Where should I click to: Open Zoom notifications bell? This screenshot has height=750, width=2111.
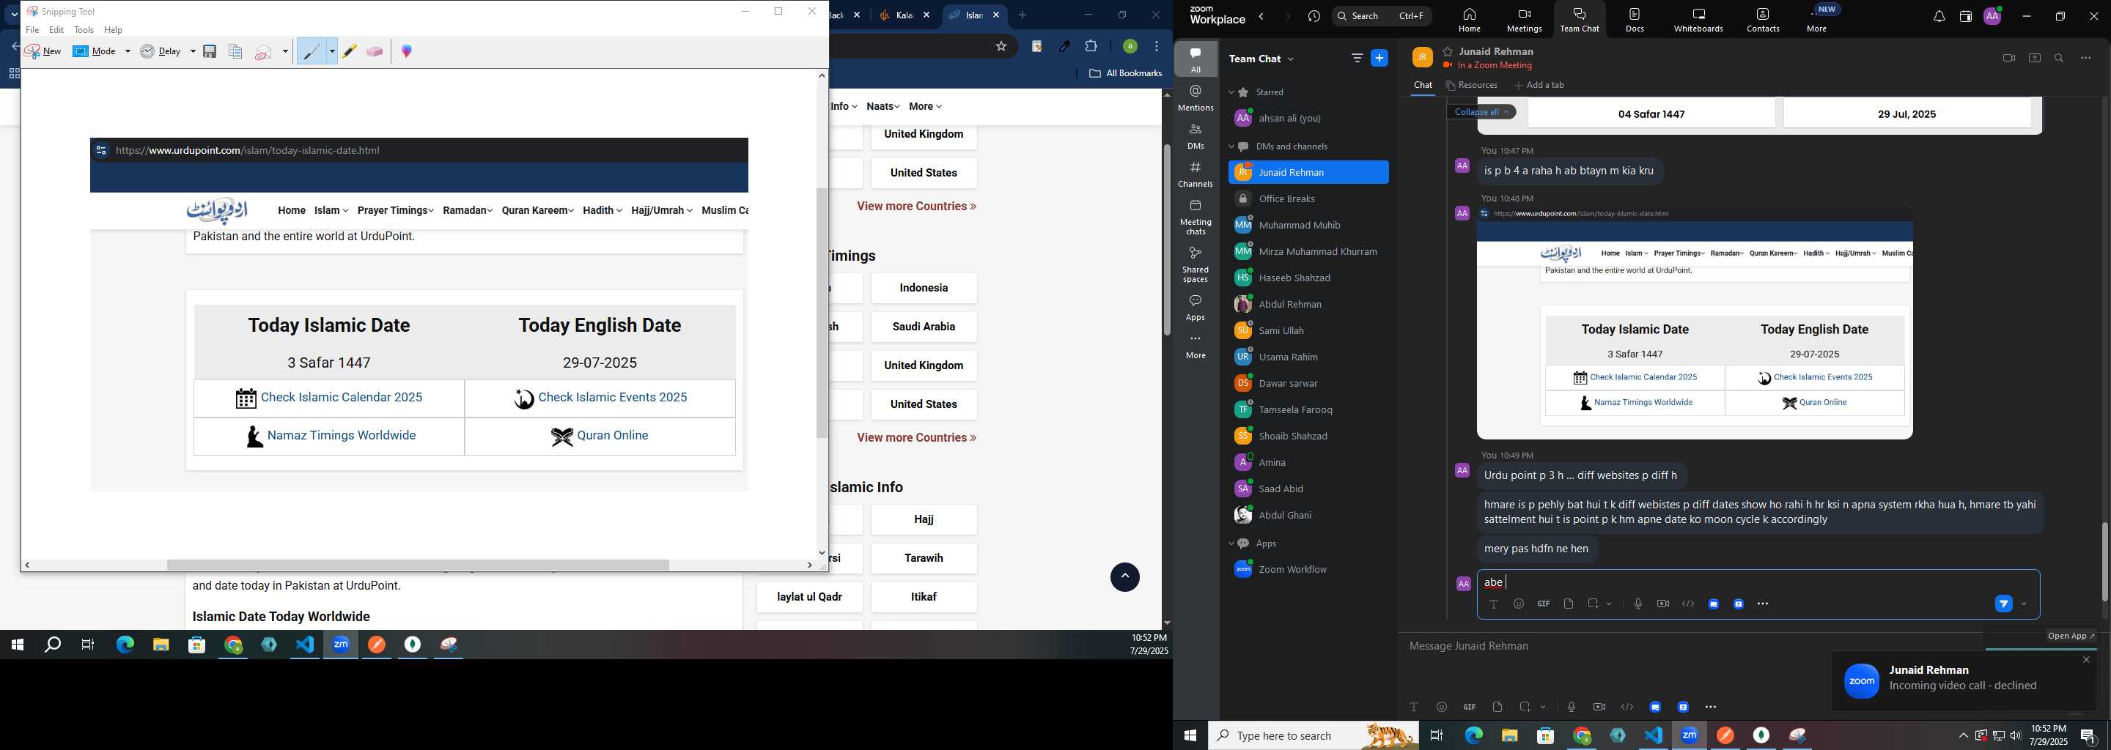tap(1939, 16)
